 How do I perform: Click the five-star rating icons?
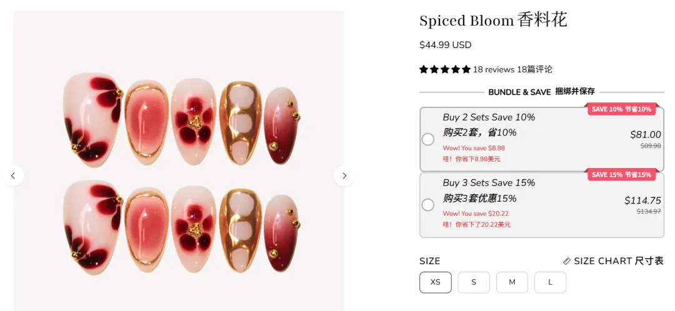444,69
